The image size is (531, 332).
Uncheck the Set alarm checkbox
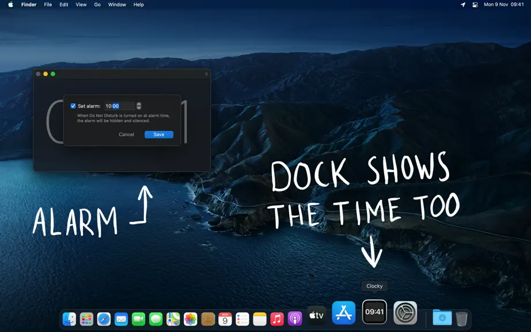coord(73,106)
